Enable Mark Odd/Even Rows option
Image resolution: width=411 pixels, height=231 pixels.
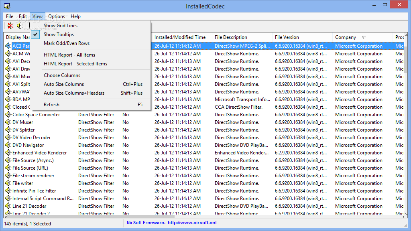[x=90, y=43]
